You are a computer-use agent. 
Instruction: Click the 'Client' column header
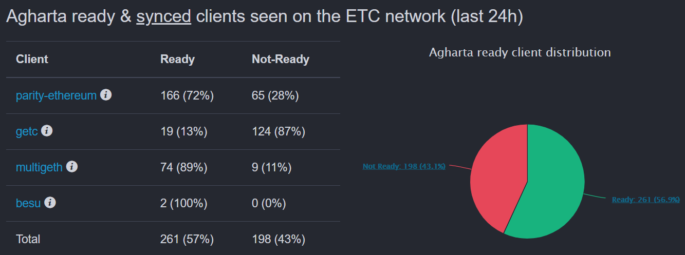pyautogui.click(x=32, y=59)
